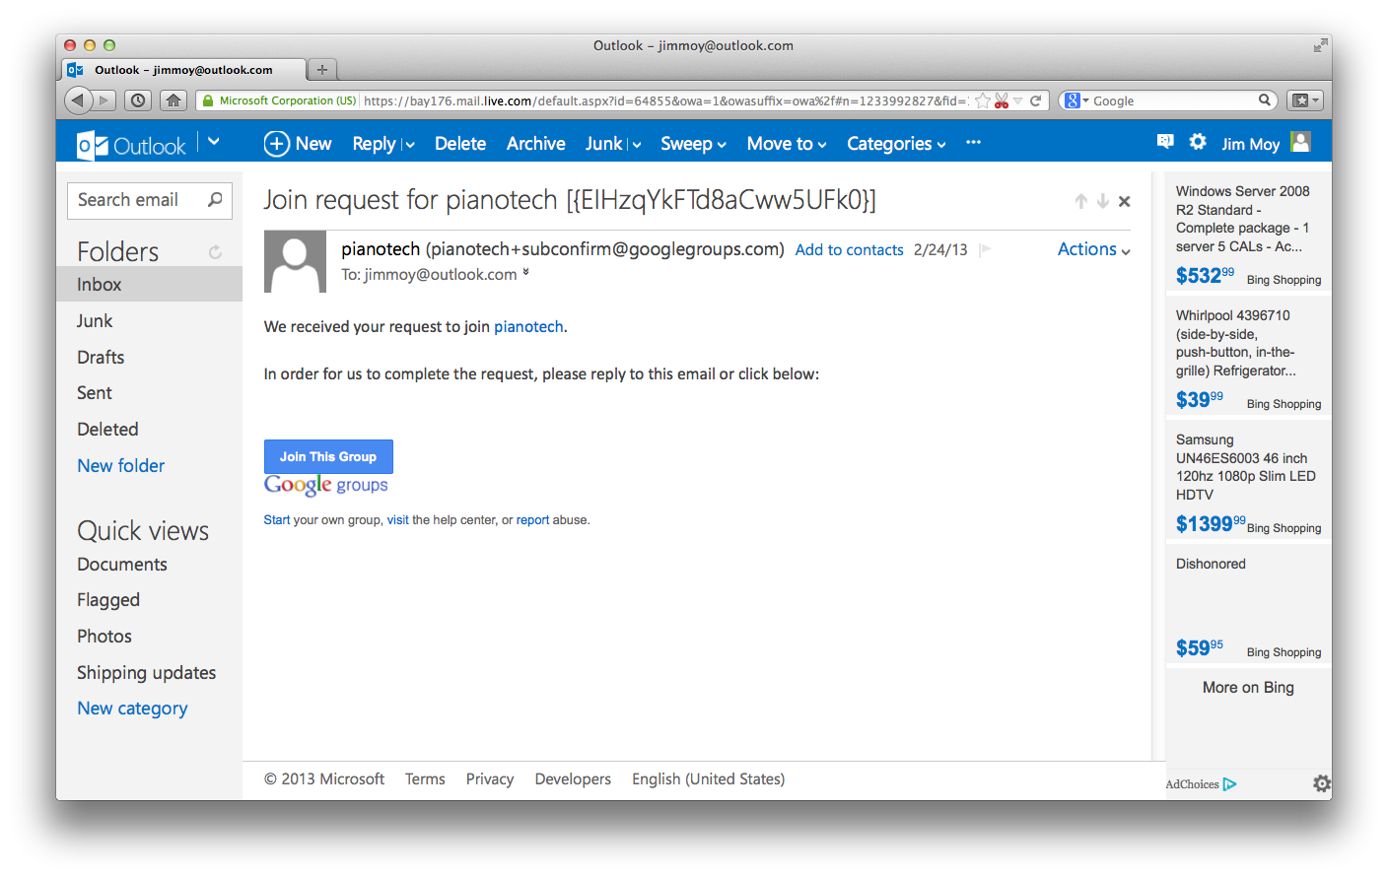Click the Google groups logo

(x=326, y=485)
